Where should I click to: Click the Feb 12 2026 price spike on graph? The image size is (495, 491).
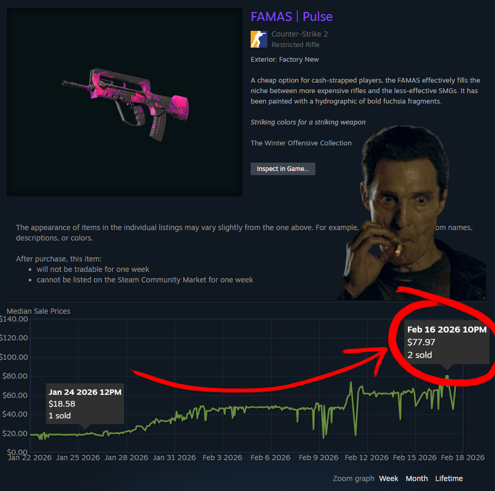[x=351, y=383]
